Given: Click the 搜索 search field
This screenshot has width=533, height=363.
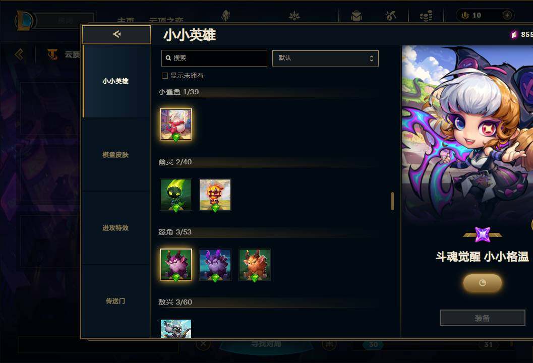Looking at the screenshot, I should (x=214, y=58).
